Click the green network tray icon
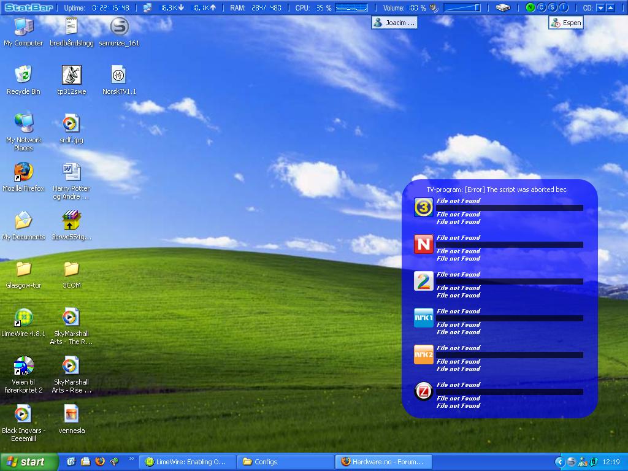The height and width of the screenshot is (471, 628). pos(594,462)
